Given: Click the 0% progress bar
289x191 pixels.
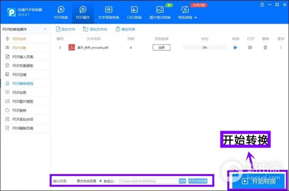Looking at the screenshot, I should coord(205,48).
